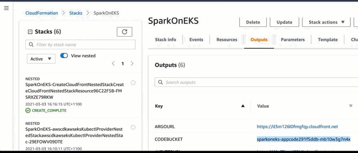Screen dimensions: 358x153
Task: Switch to the Parameters tab
Action: (293, 40)
